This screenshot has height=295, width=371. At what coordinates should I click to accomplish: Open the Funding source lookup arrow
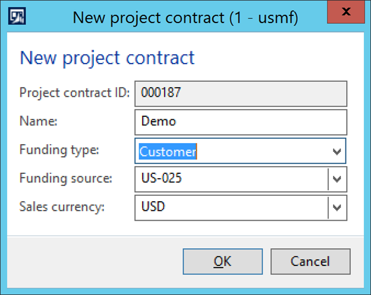click(x=338, y=179)
